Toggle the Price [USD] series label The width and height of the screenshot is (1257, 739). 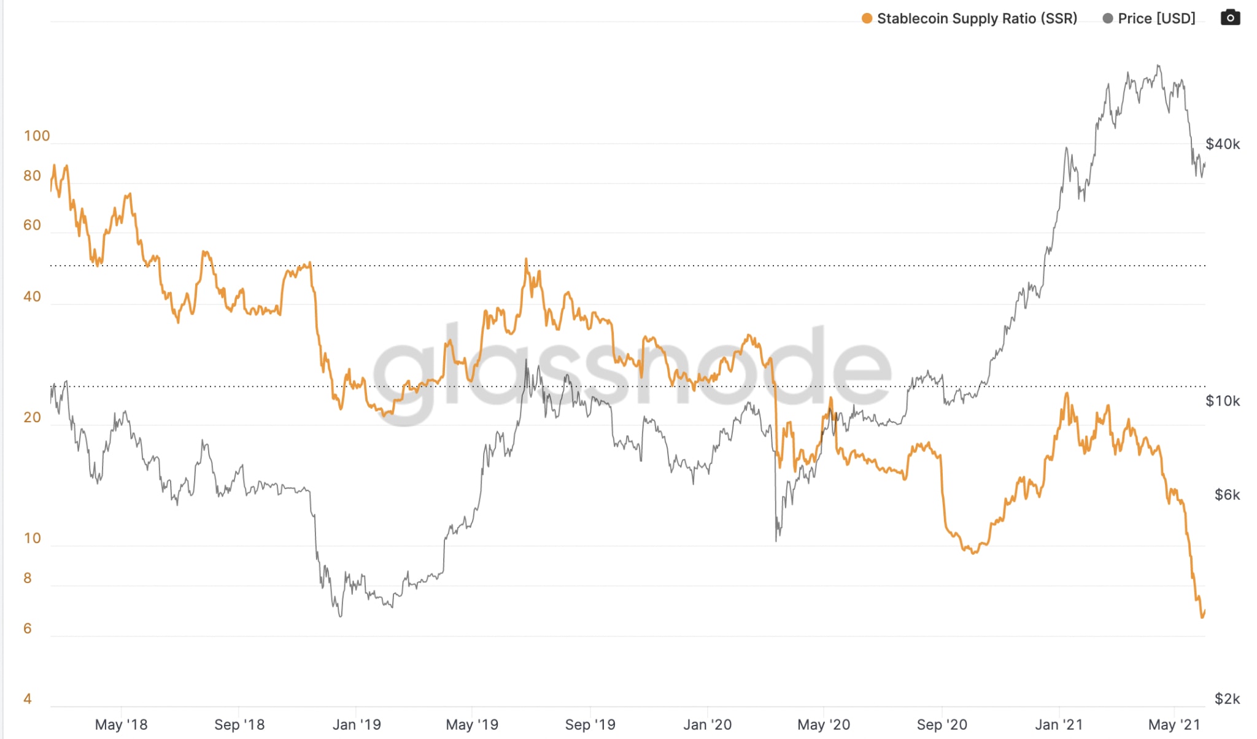1156,18
